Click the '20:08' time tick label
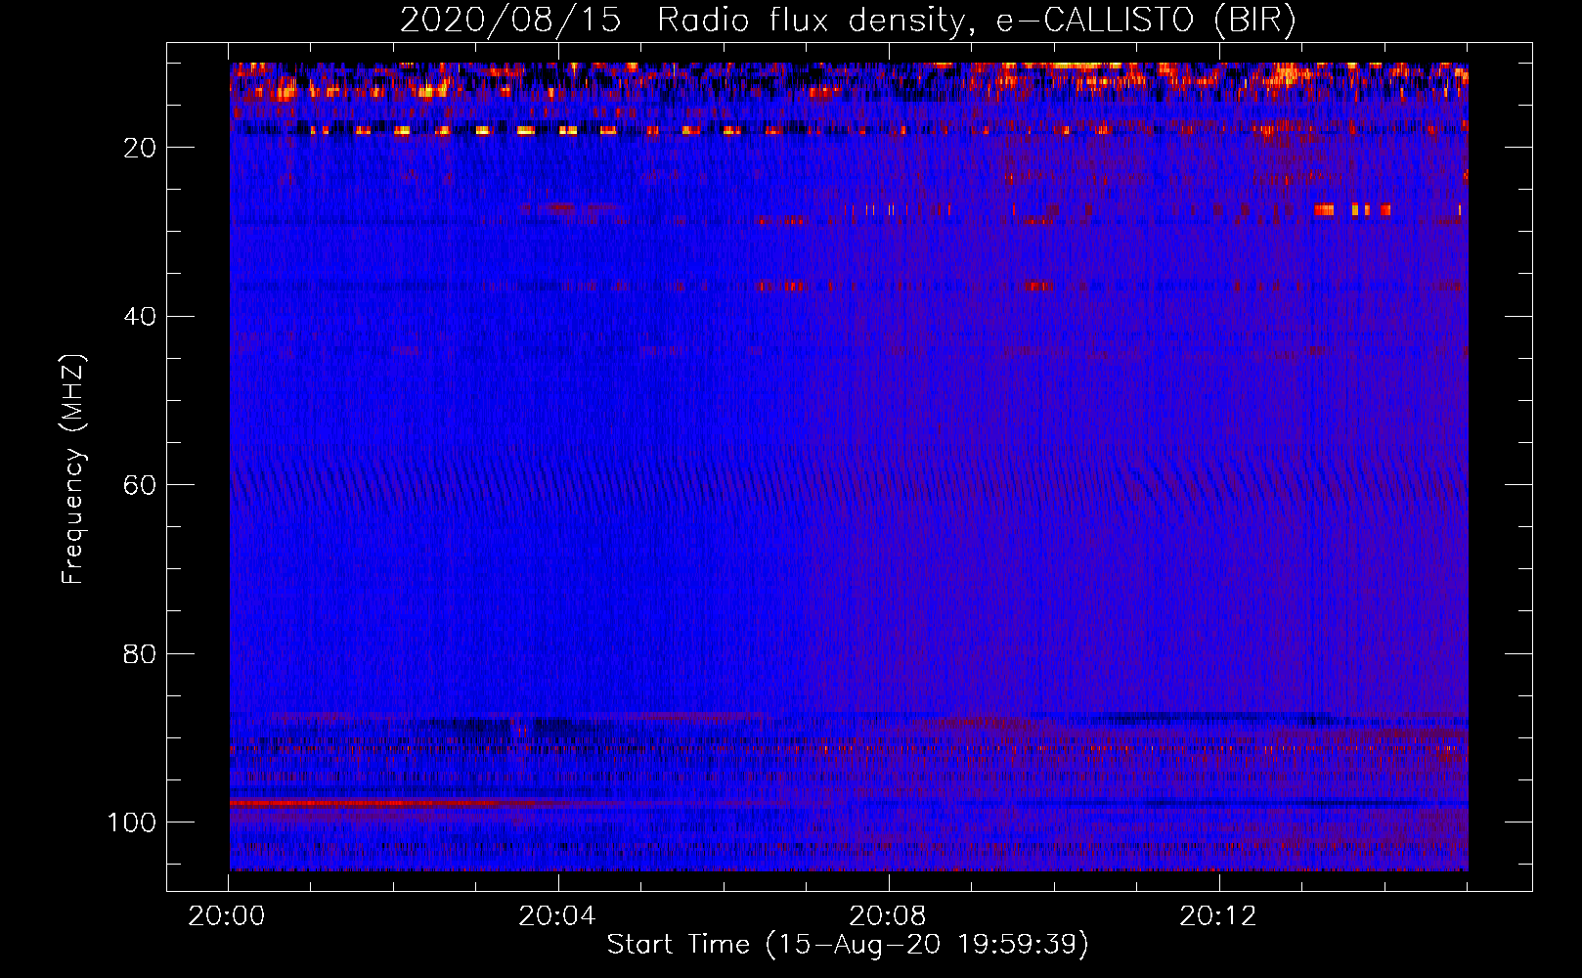The image size is (1582, 978). coord(888,916)
